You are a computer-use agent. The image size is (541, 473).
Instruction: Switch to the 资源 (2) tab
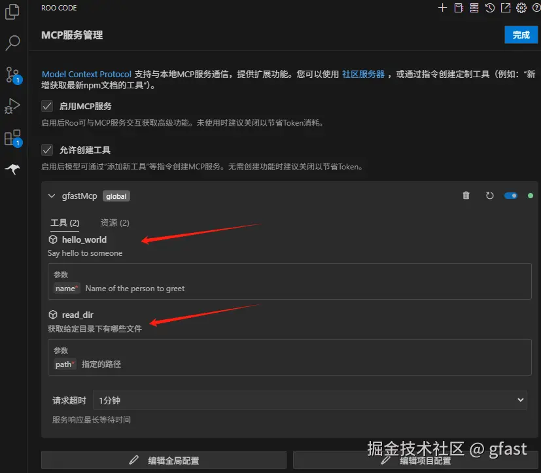click(114, 223)
